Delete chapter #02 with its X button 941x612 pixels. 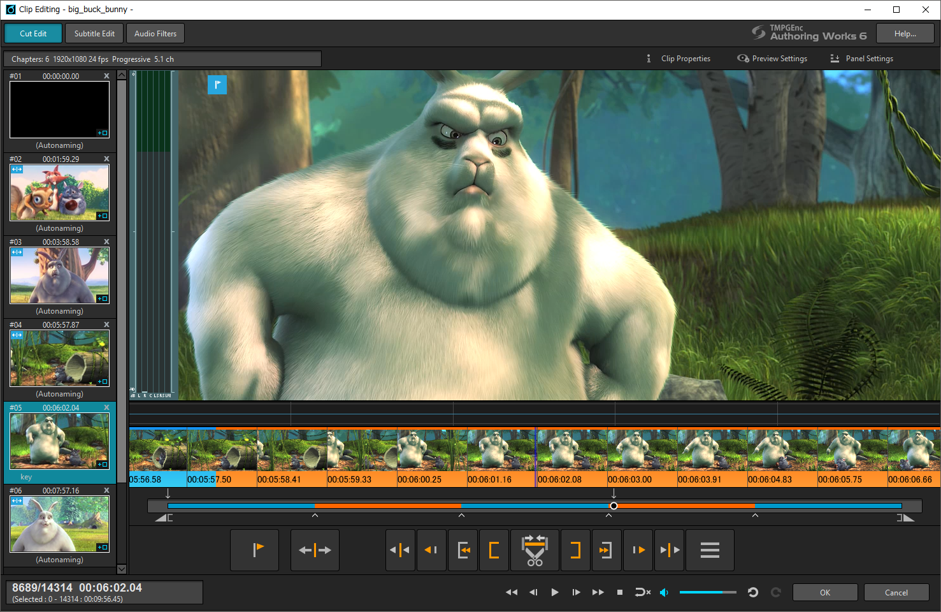click(x=106, y=159)
